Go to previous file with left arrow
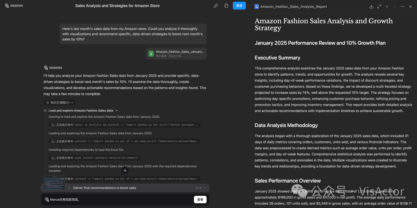 pyautogui.click(x=387, y=7)
